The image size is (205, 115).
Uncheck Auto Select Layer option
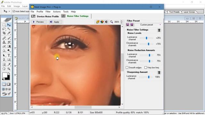click(x=14, y=11)
